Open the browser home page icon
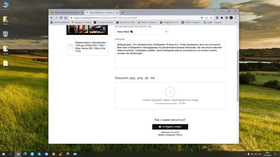This screenshot has width=280, height=157. [x=66, y=18]
